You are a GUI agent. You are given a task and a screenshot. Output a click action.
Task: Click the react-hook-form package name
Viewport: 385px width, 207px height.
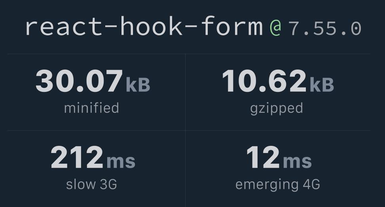click(x=143, y=27)
